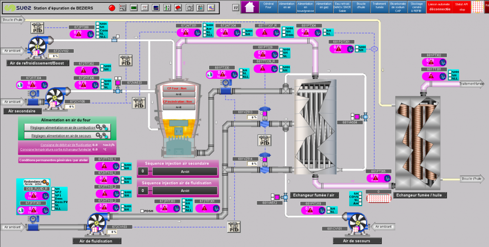Image resolution: width=489 pixels, height=247 pixels.
Task: Click the red record circle in toolbar
Action: [112, 7]
